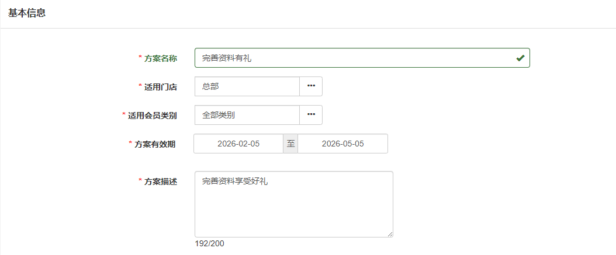Click the 适用会员类别 field label
This screenshot has width=616, height=255.
coord(153,116)
